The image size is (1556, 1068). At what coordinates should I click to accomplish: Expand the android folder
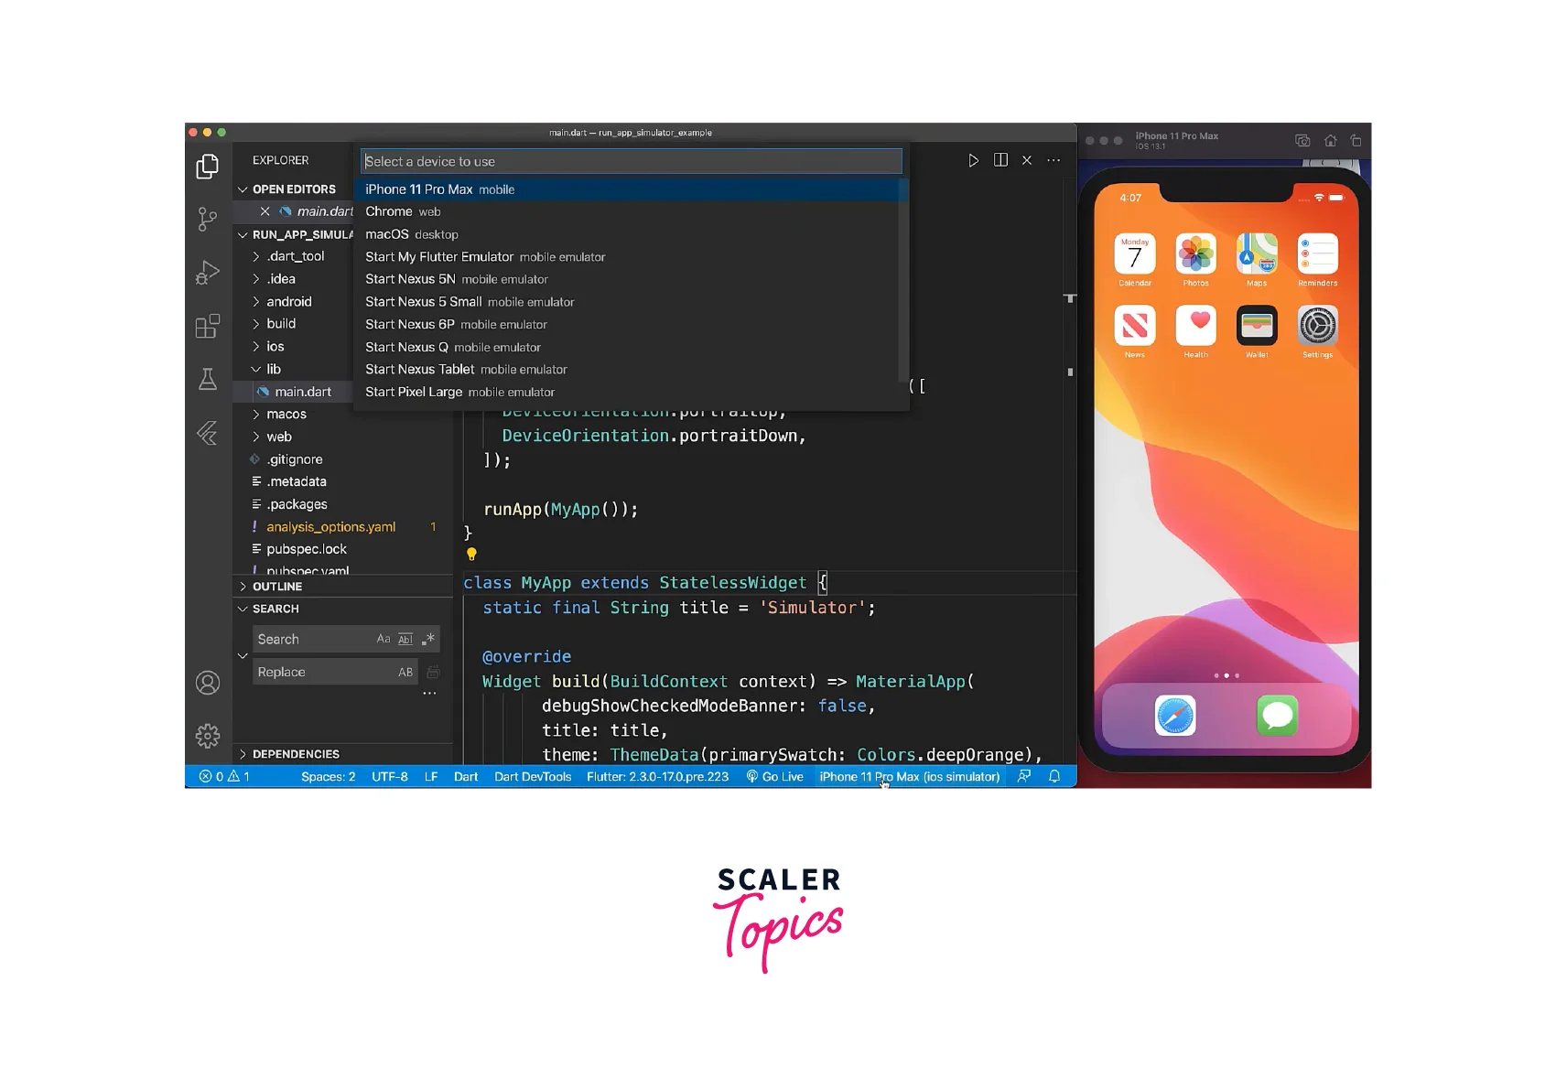[x=288, y=302]
